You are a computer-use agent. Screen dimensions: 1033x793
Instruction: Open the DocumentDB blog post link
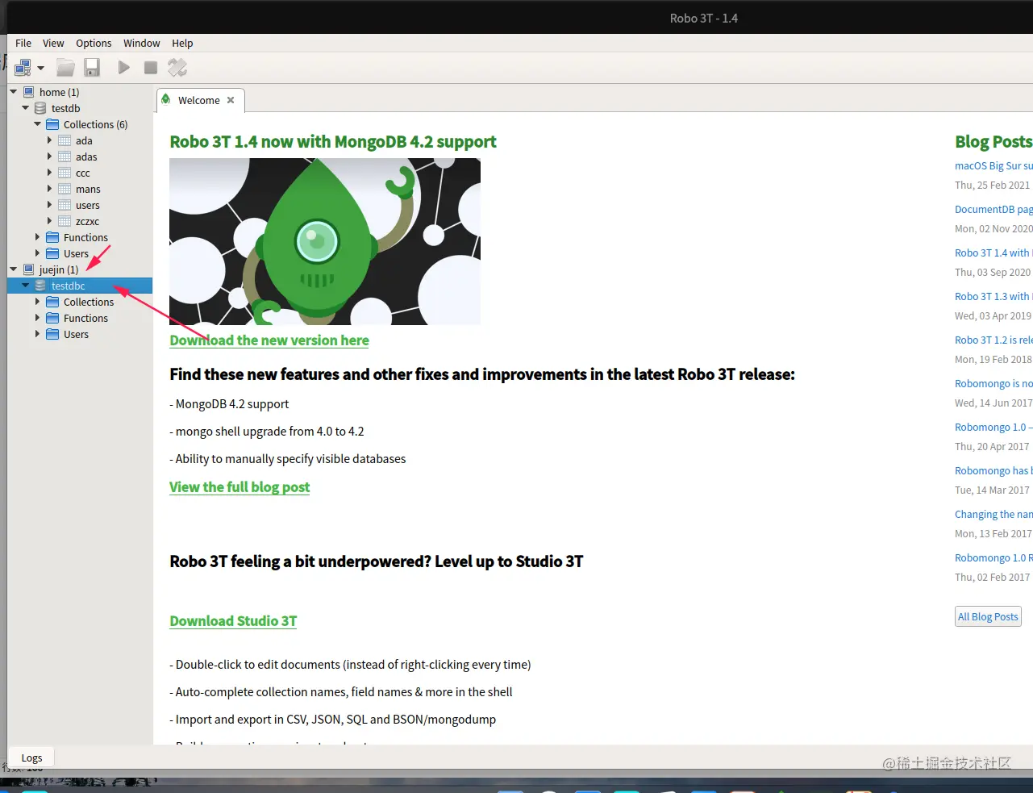point(993,209)
